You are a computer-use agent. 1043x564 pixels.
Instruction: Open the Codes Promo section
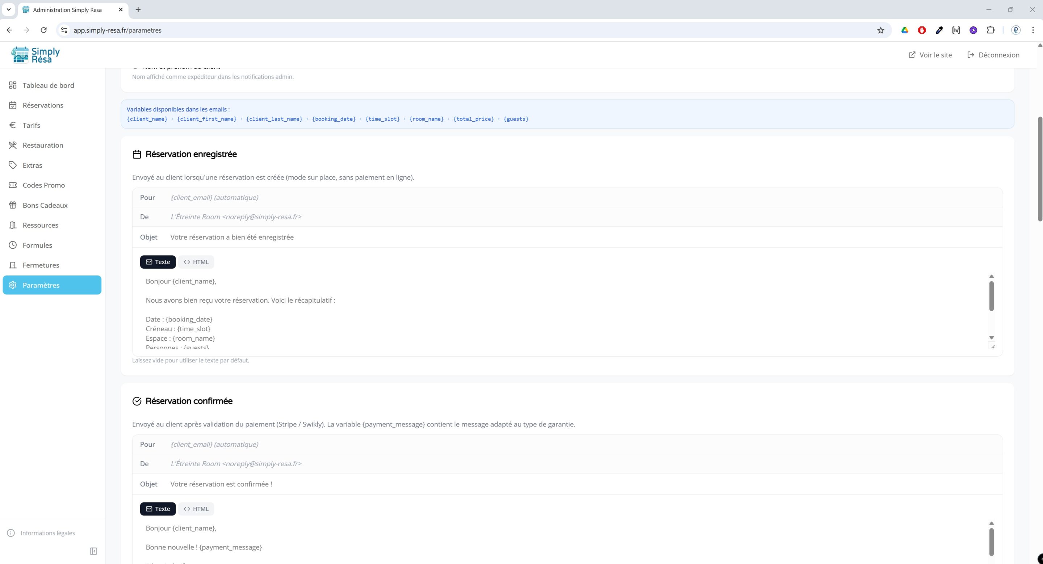[44, 185]
